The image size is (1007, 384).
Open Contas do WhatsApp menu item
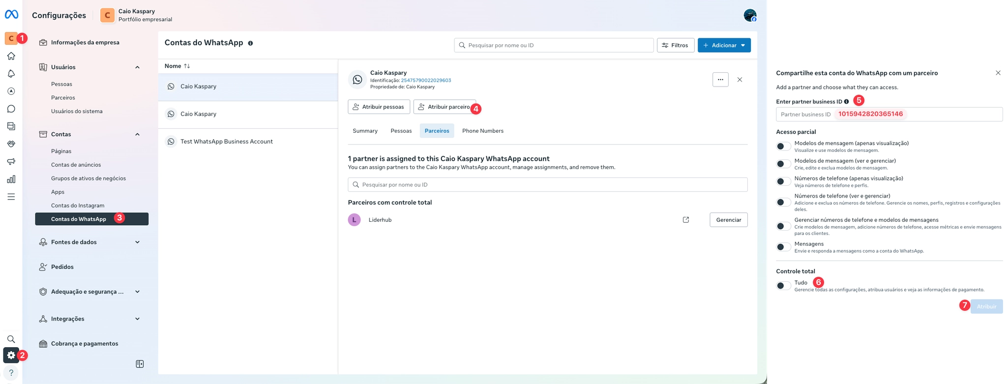coord(92,219)
